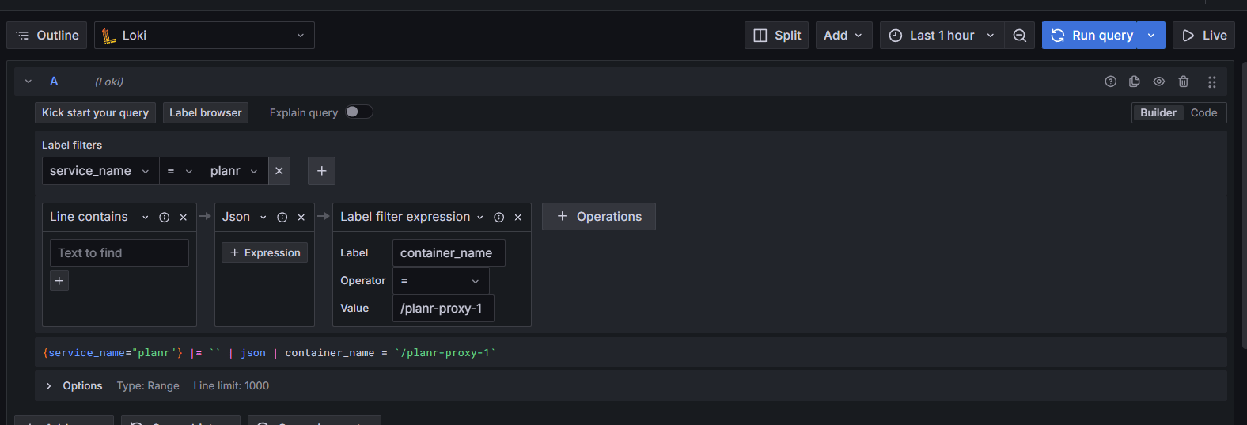Open the Loki data source dropdown
This screenshot has width=1247, height=425.
pos(204,36)
